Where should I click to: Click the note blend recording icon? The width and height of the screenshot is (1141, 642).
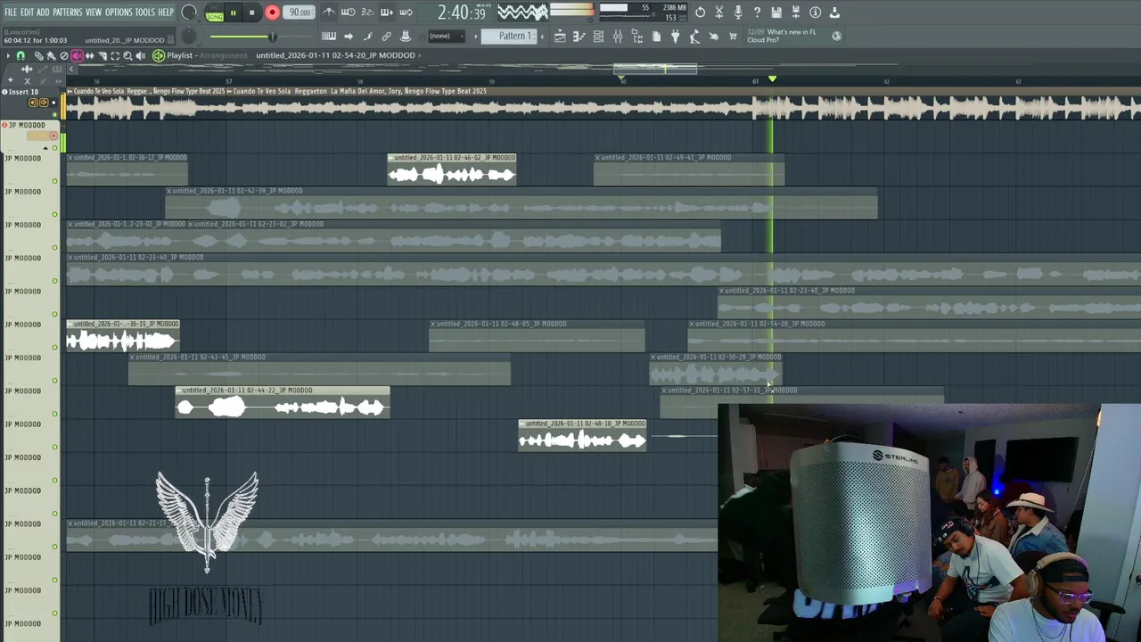tap(367, 36)
